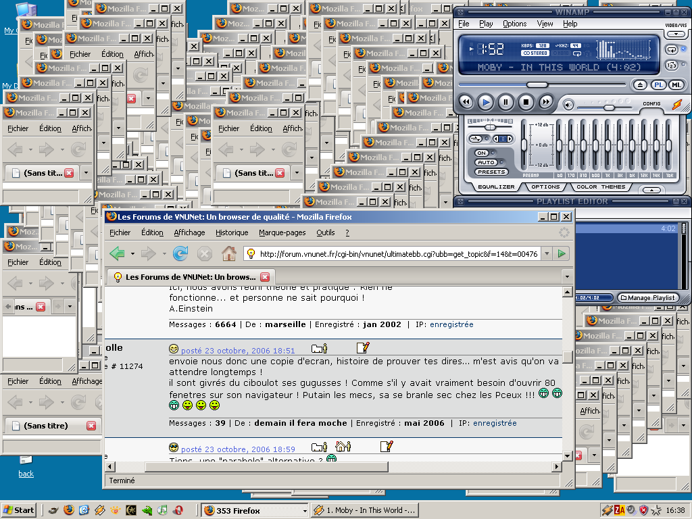Increase crossfade value with right arrow
The height and width of the screenshot is (519, 692).
510,139
